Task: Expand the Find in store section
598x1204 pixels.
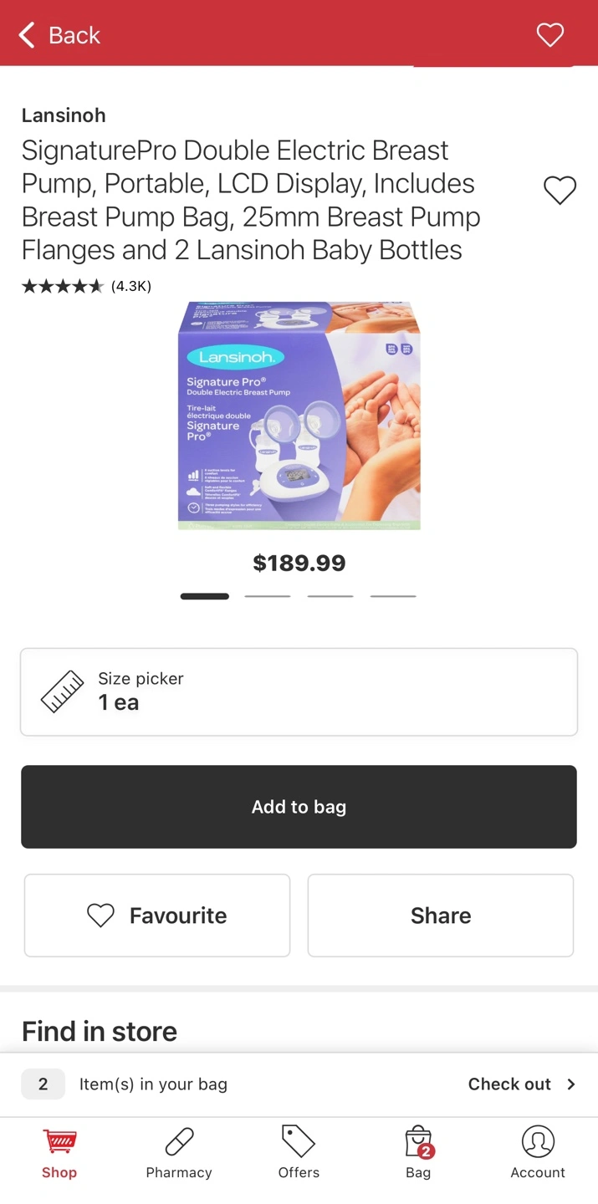Action: tap(100, 1031)
